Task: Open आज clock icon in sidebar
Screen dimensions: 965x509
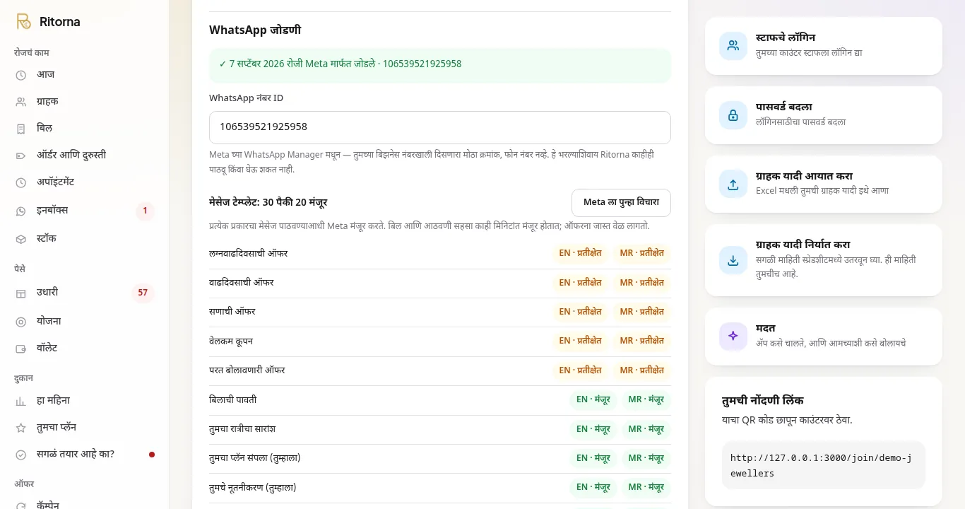Action: pyautogui.click(x=21, y=75)
